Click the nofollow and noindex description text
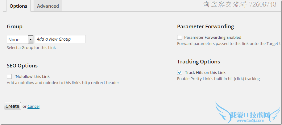Viewport: 282px width, 125px height. [63, 83]
